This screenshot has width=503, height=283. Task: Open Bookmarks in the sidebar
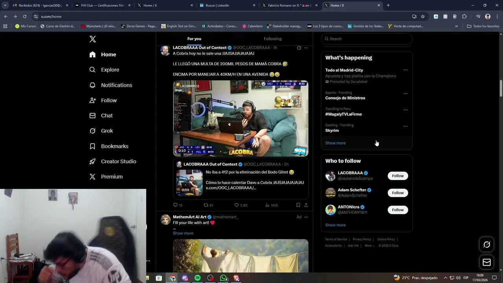click(109, 146)
